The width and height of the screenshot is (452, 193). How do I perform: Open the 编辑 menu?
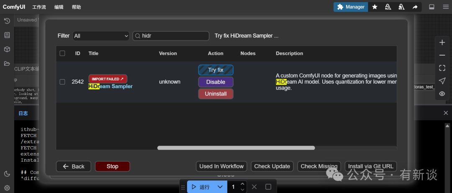[x=59, y=7]
